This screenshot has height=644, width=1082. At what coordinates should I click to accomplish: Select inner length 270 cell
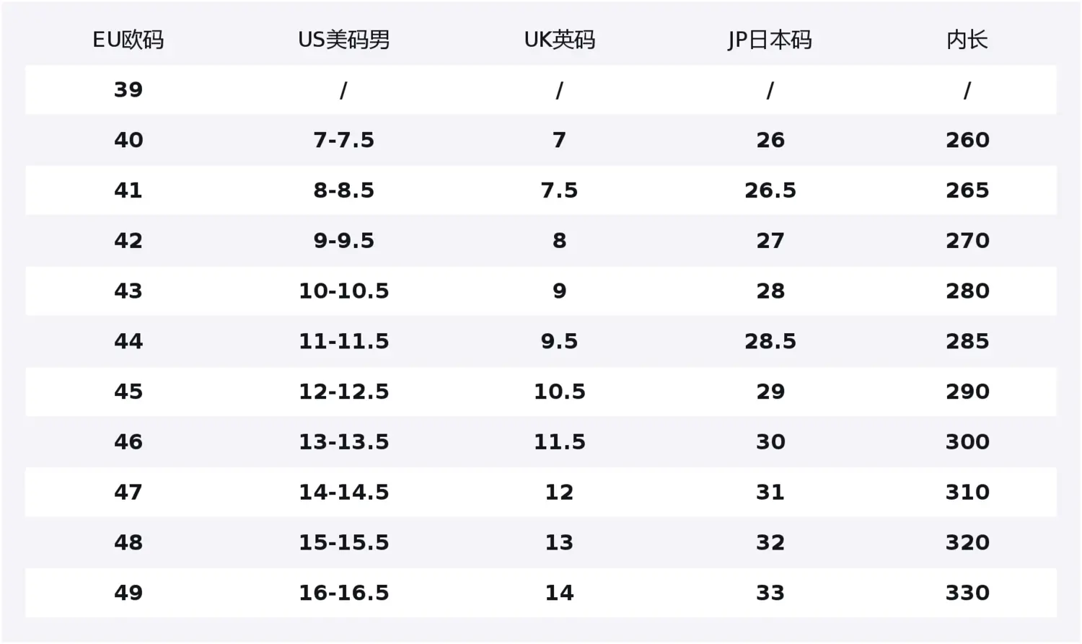tap(967, 241)
